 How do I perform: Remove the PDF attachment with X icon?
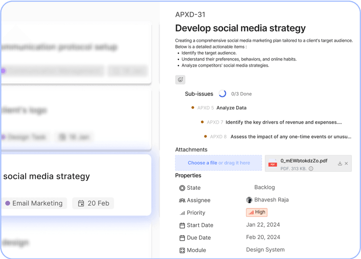[347, 164]
